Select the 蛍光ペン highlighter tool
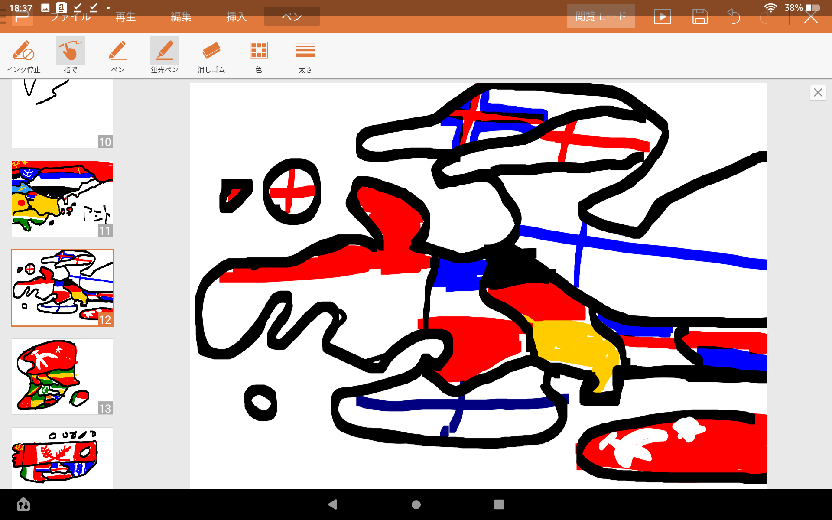 [x=164, y=56]
